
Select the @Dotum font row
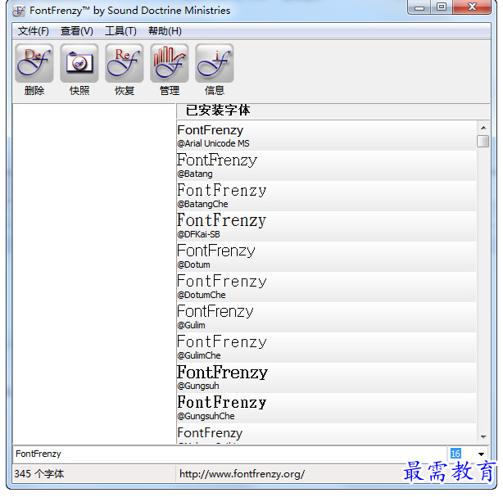326,257
